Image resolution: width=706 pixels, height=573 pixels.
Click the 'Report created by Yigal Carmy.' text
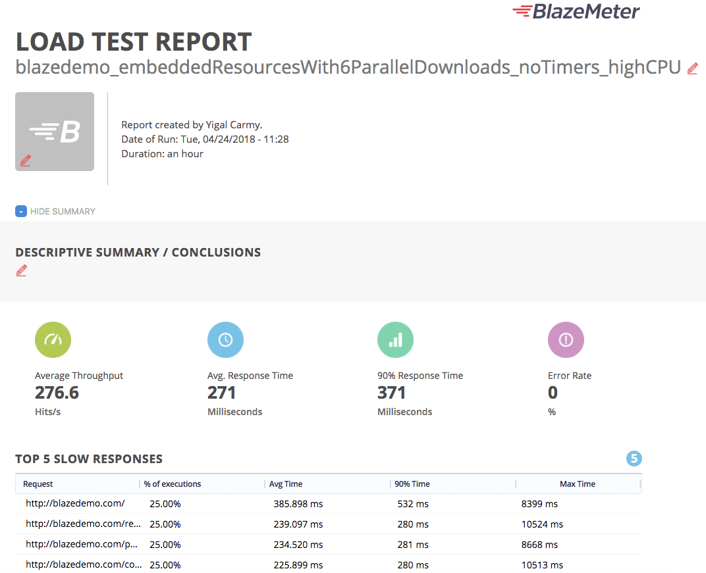click(x=192, y=124)
